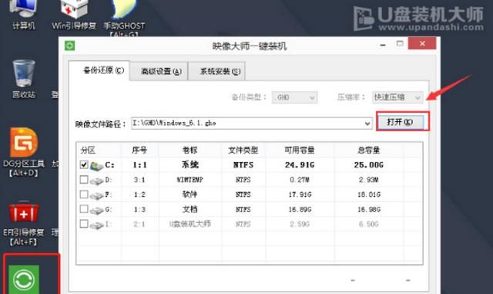
Task: Click the F: drive icon
Action: click(96, 195)
